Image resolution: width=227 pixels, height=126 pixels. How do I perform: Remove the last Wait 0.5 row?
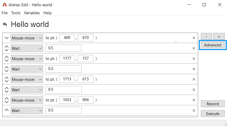(x=194, y=110)
